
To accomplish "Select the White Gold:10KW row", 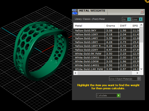I will point(106,61).
